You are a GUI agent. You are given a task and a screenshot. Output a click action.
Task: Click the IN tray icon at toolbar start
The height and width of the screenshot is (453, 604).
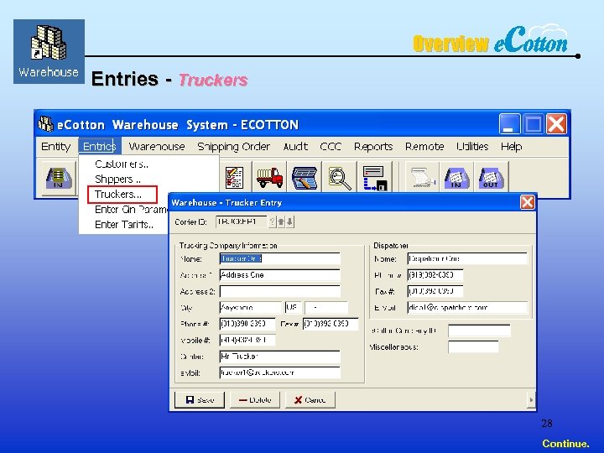coord(59,179)
